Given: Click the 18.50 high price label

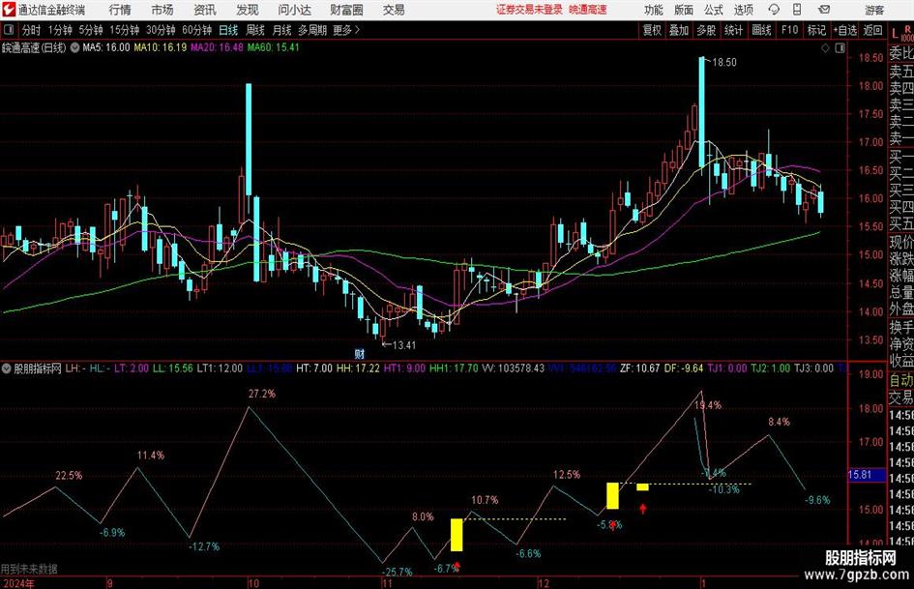Looking at the screenshot, I should coord(724,63).
